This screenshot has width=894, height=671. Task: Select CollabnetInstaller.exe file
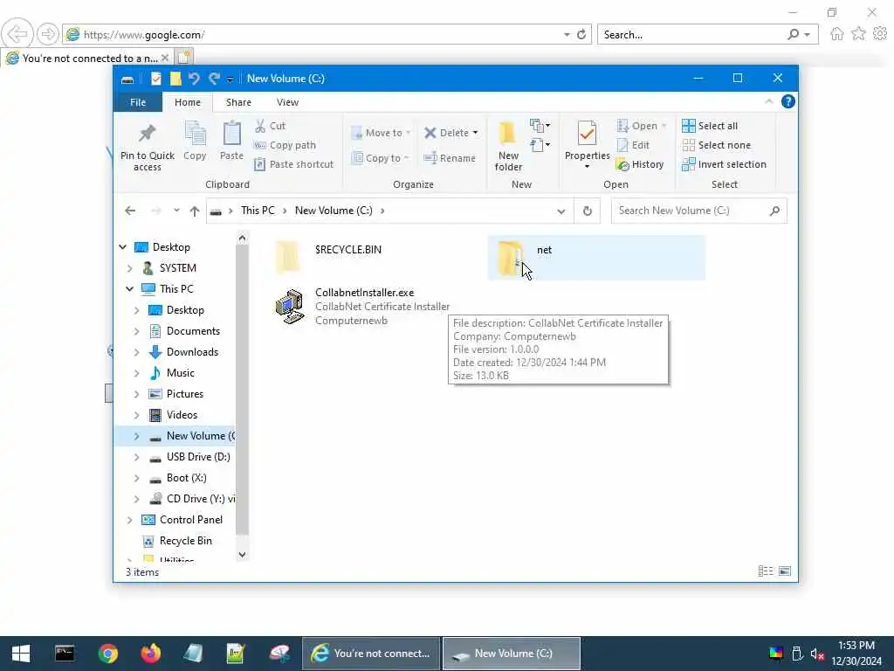[364, 307]
